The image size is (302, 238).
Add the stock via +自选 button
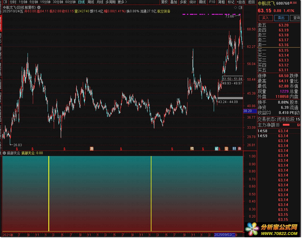241,2
